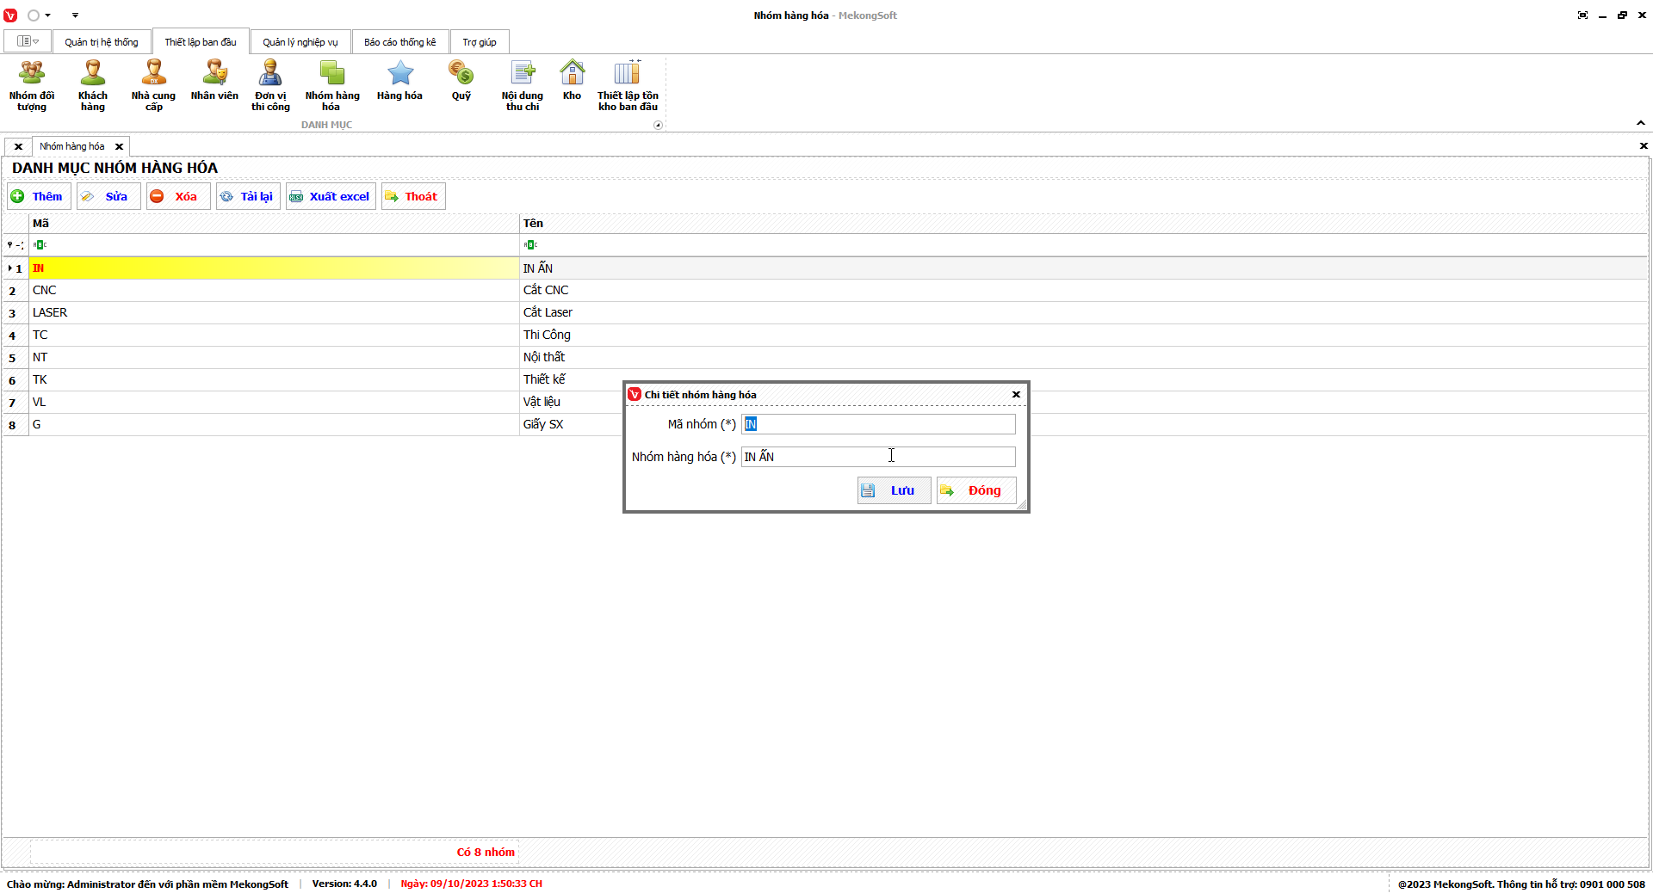
Task: Click the Nội thất name cell
Action: [x=1083, y=358]
